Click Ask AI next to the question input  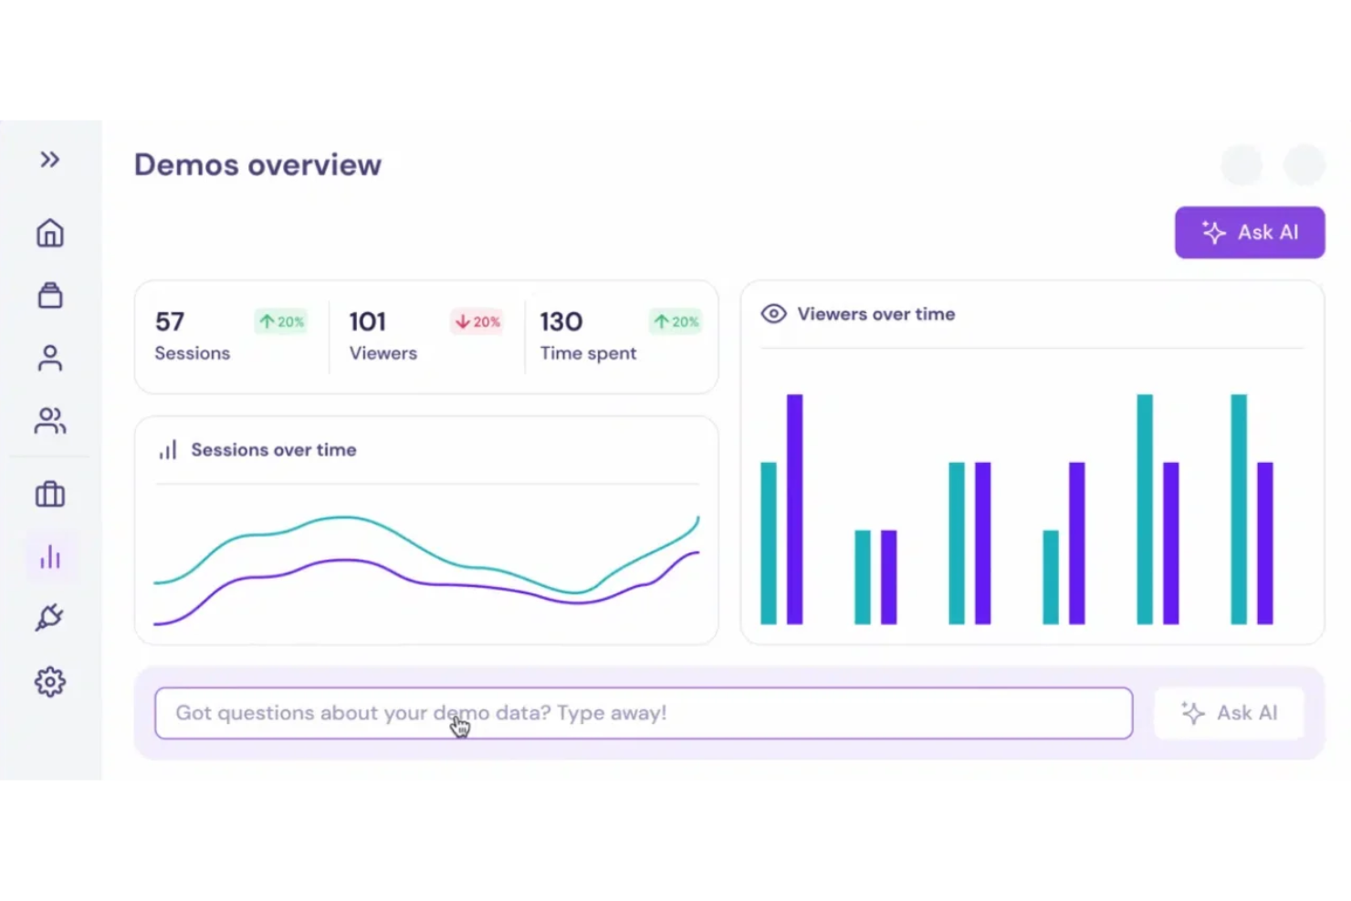pyautogui.click(x=1229, y=713)
